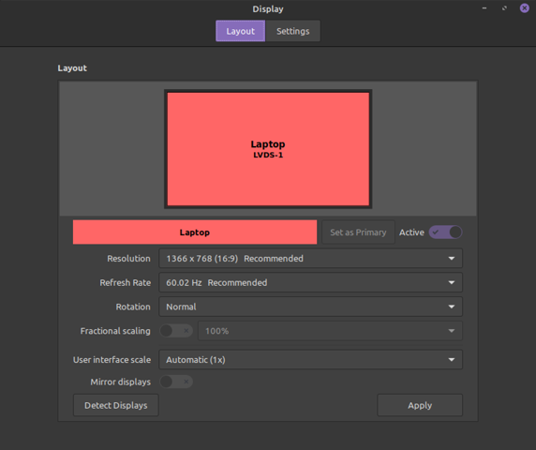Click the Refresh Rate dropdown arrow

[452, 282]
